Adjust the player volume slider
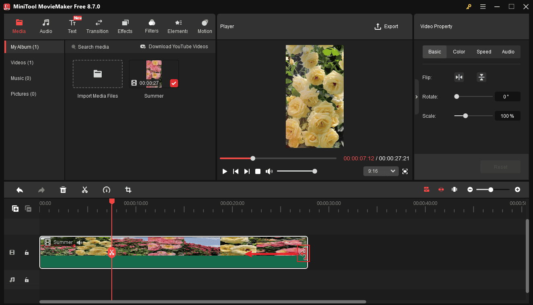This screenshot has height=305, width=533. click(297, 171)
